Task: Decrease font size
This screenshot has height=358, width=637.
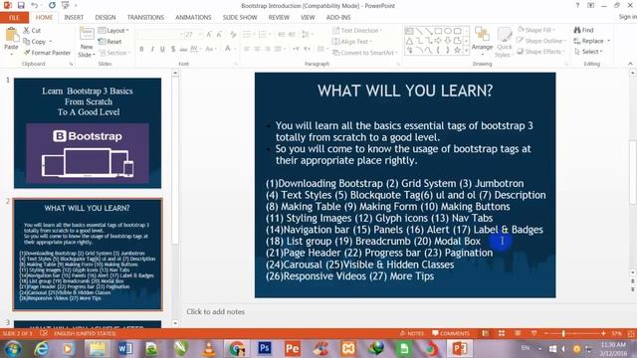Action: (219, 35)
